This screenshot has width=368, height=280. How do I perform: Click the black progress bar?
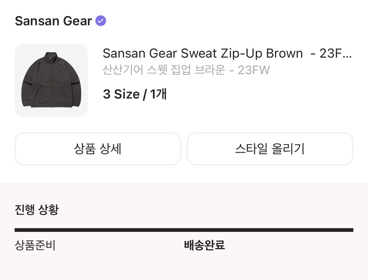tap(184, 230)
